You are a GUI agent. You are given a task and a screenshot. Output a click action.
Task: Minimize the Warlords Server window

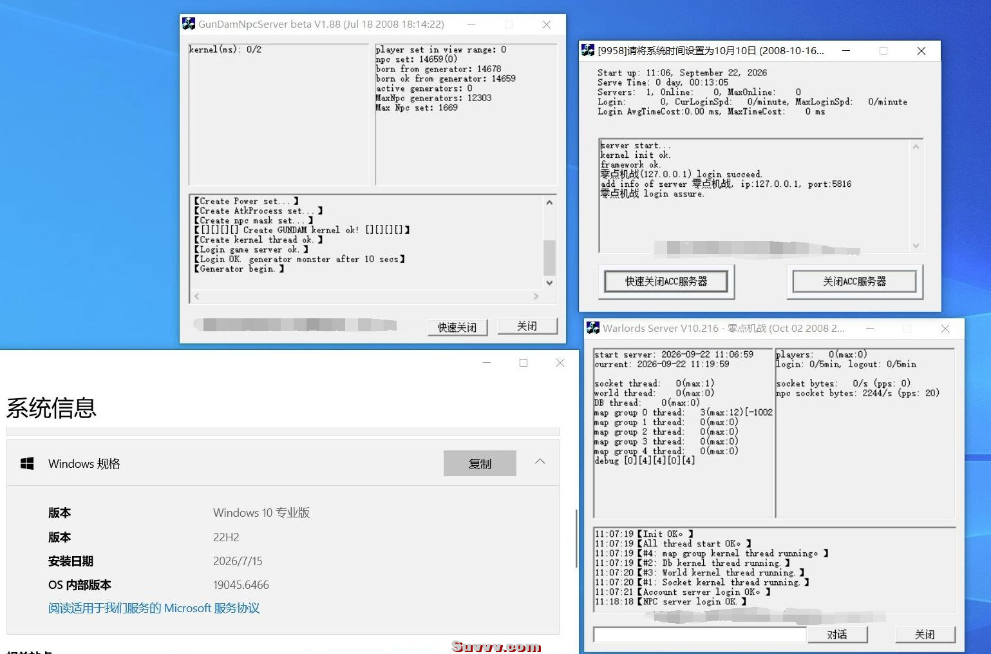(870, 329)
